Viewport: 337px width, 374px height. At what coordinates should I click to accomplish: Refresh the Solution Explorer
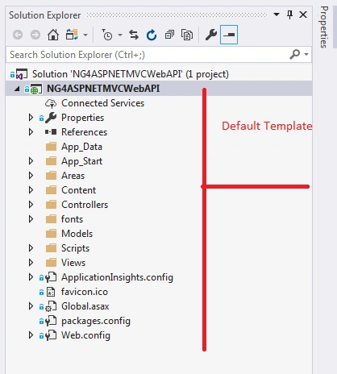[x=152, y=35]
